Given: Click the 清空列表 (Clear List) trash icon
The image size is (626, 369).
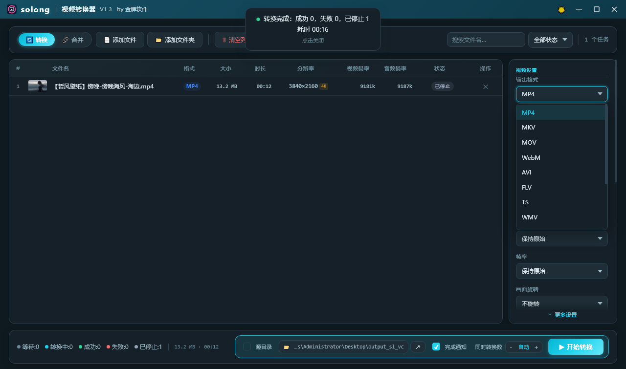Looking at the screenshot, I should [x=224, y=40].
